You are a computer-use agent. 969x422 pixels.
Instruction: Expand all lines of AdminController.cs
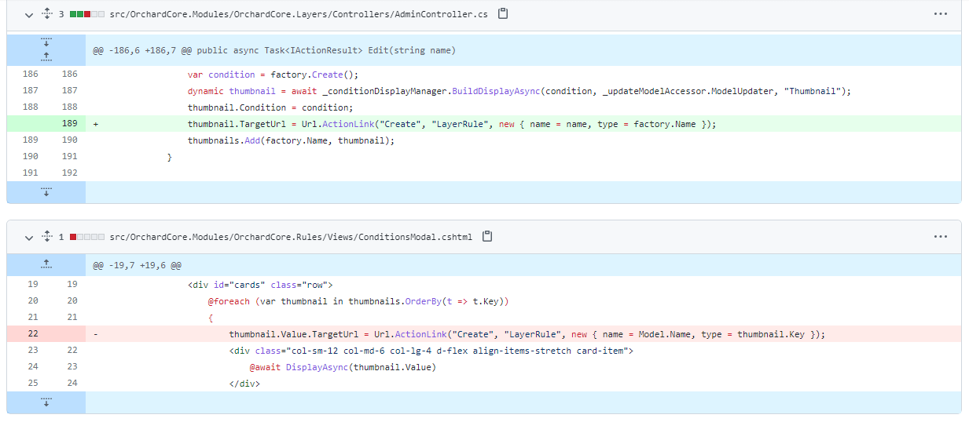[x=46, y=14]
